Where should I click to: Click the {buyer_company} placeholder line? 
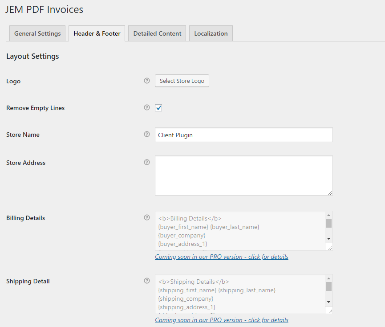(x=182, y=235)
